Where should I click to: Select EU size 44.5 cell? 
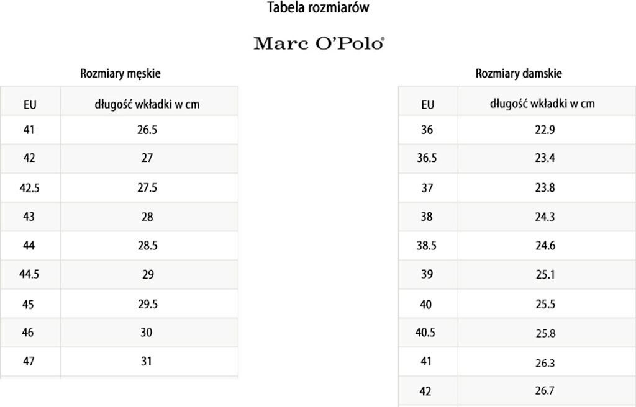pyautogui.click(x=30, y=274)
